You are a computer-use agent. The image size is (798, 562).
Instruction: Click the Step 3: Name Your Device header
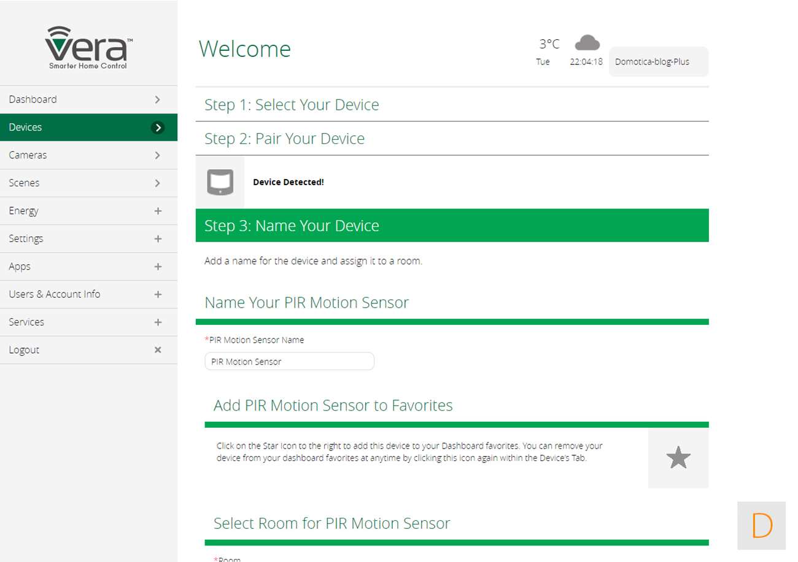point(292,226)
